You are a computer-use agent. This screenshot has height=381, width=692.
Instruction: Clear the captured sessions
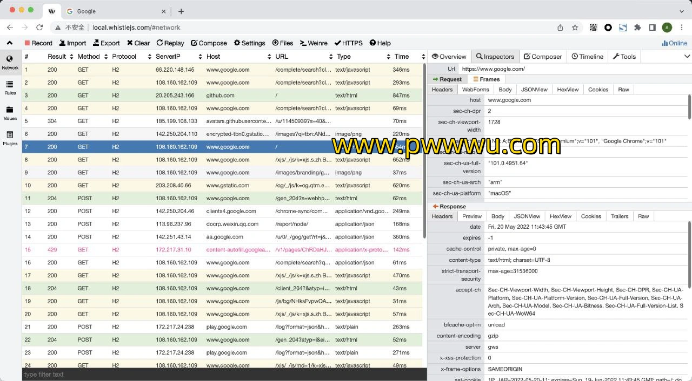click(138, 43)
